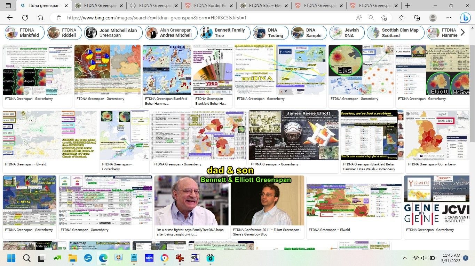Open Windows taskbar search
Image resolution: width=475 pixels, height=266 pixels.
pos(27,258)
